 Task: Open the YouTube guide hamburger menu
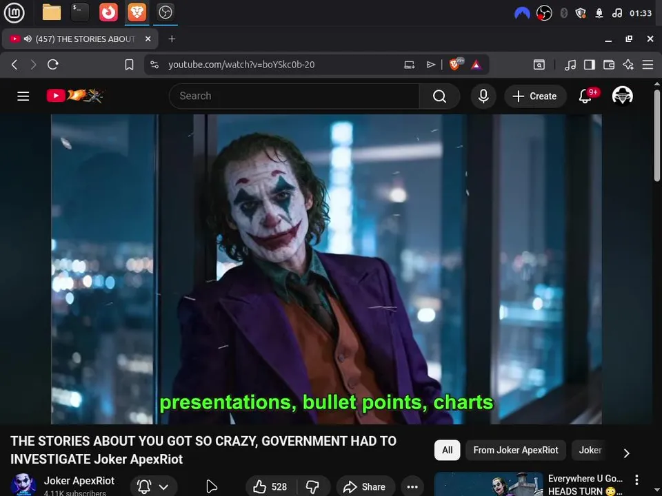coord(23,96)
